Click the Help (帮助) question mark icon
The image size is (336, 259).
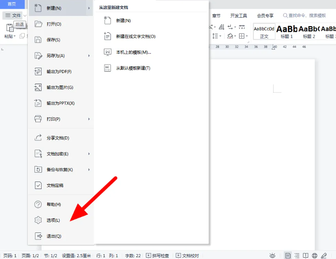coord(38,205)
